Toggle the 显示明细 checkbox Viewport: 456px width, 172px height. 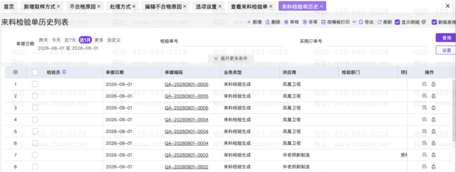tap(397, 22)
